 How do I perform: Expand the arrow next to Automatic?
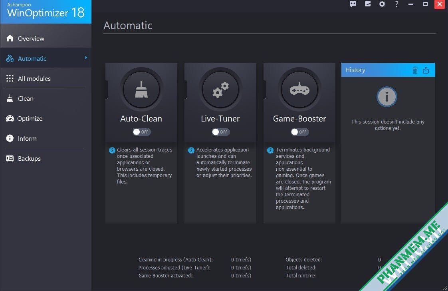click(x=86, y=58)
